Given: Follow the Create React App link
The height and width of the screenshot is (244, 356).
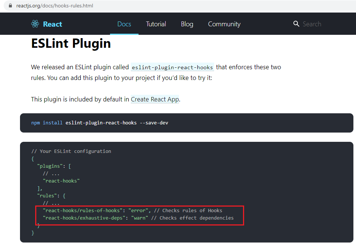Looking at the screenshot, I should (155, 99).
